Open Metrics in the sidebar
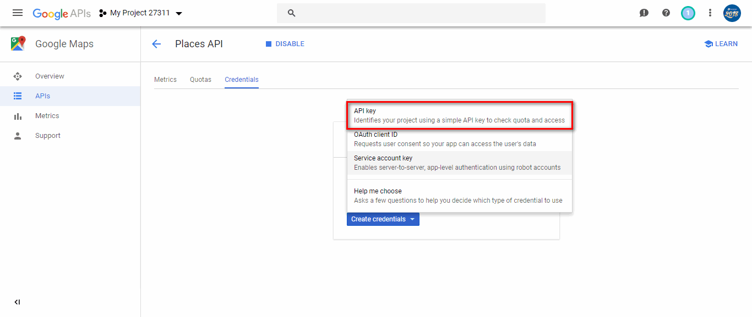 tap(70, 116)
